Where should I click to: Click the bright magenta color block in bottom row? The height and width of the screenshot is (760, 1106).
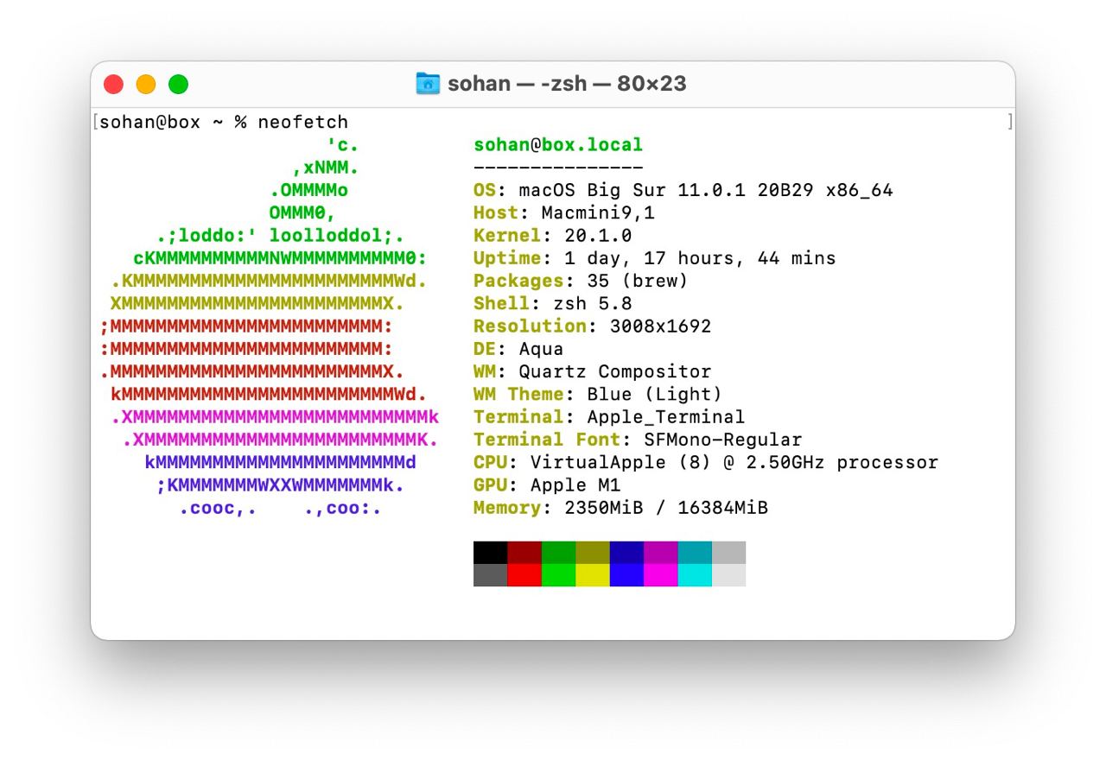660,575
